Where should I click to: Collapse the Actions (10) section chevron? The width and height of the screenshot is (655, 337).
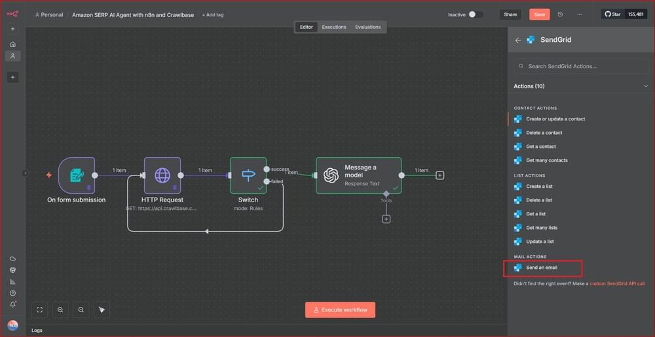point(646,86)
